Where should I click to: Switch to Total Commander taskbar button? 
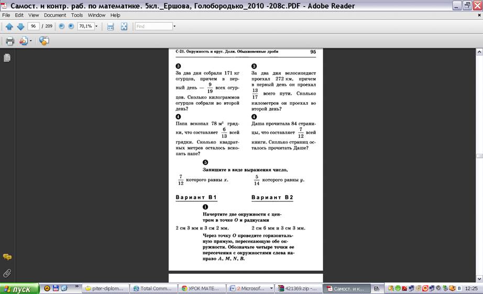coord(151,288)
